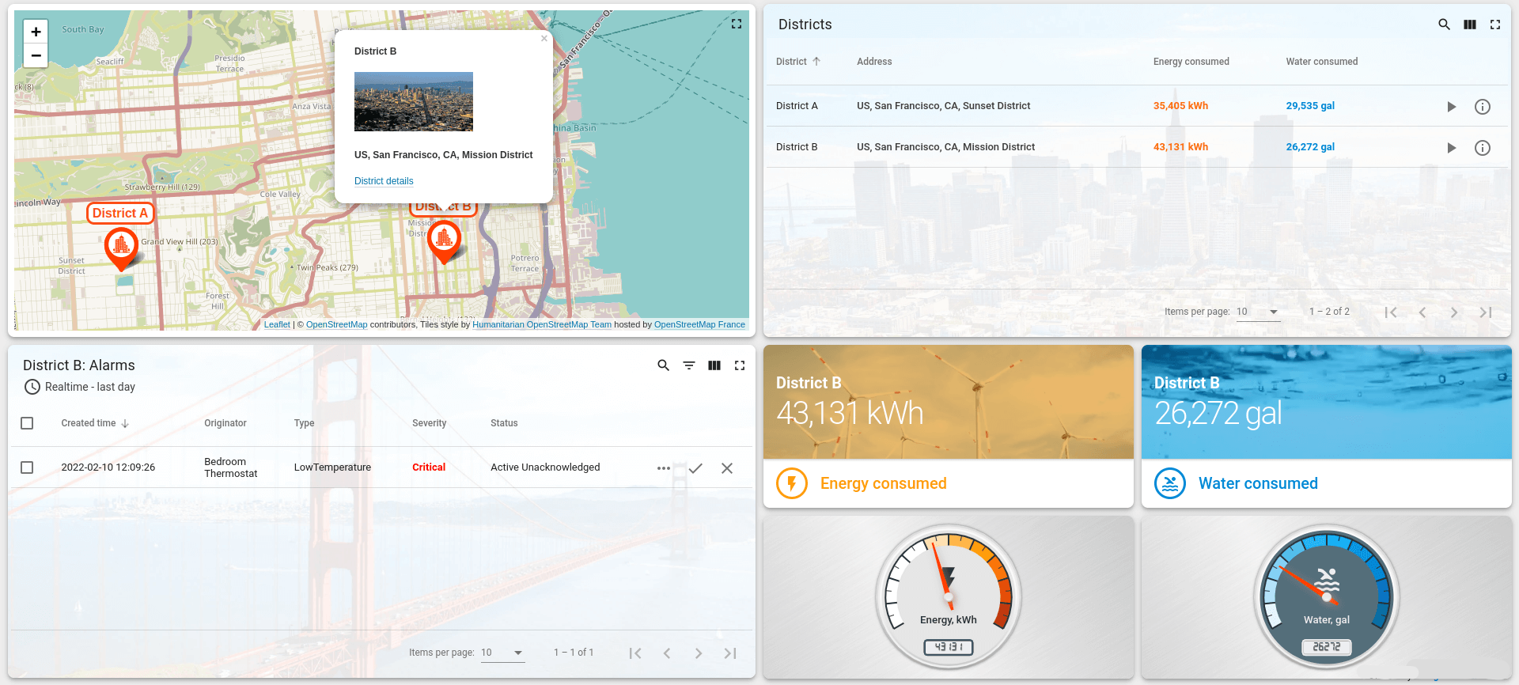The width and height of the screenshot is (1519, 685).
Task: Open info details for District B row
Action: click(x=1482, y=148)
